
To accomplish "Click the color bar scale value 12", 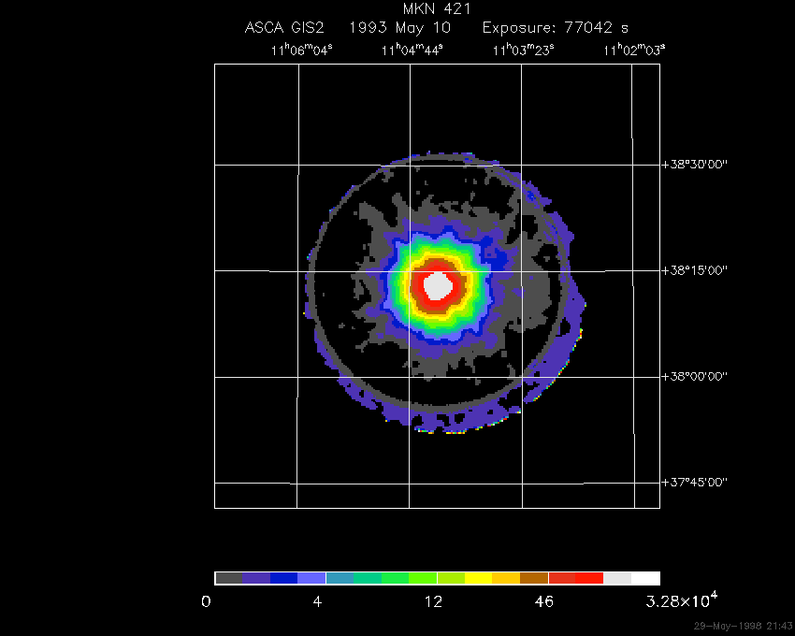I will click(x=433, y=602).
